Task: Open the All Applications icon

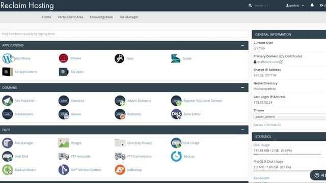Action: pos(7,72)
